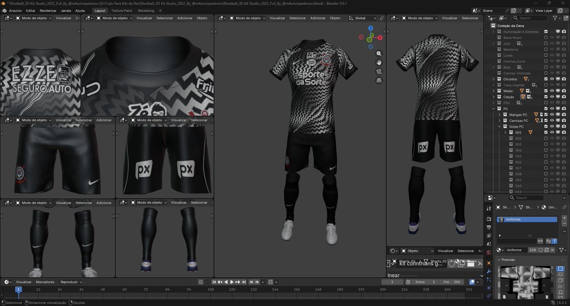The height and width of the screenshot is (306, 570).
Task: Collapse the PC collection
Action: pos(494,109)
